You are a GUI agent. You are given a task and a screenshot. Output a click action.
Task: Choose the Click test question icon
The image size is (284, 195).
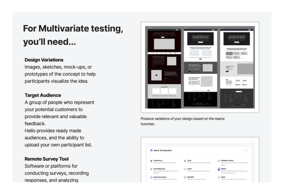(185, 161)
